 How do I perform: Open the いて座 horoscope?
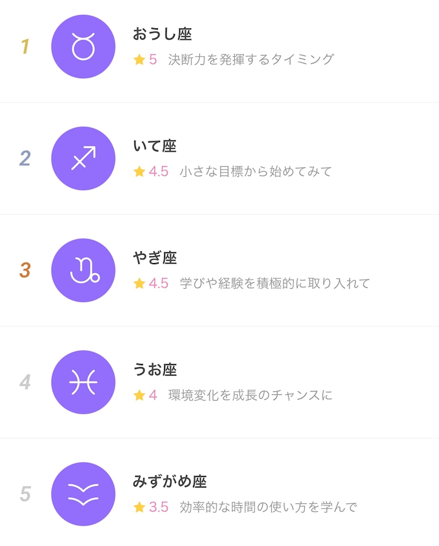tap(155, 146)
